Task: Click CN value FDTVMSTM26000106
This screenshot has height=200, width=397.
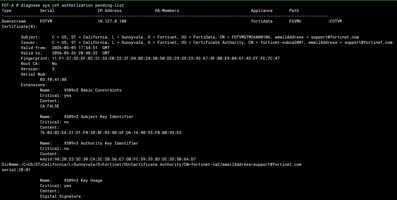Action: (x=251, y=37)
